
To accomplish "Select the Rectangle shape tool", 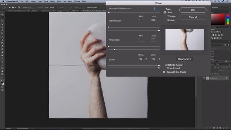I will point(2,68).
